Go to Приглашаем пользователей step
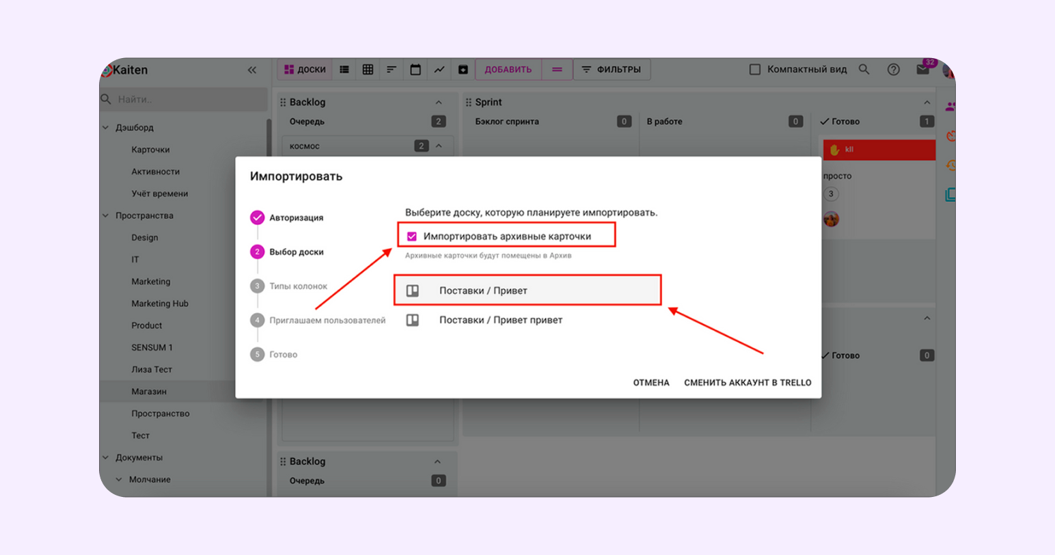 (x=318, y=320)
